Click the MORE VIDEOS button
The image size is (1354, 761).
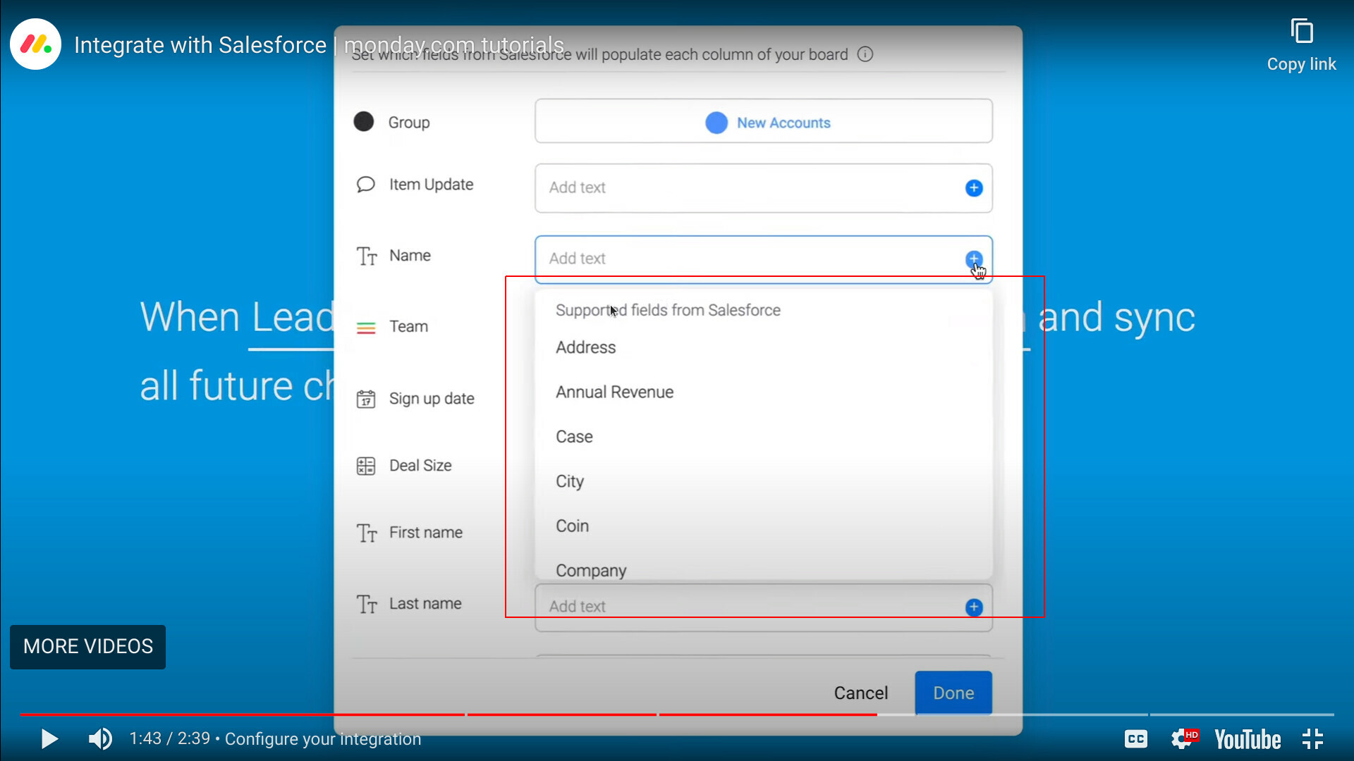click(87, 647)
